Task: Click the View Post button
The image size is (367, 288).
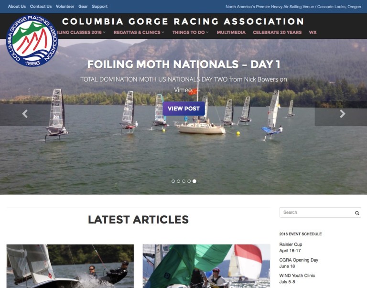Action: [183, 109]
